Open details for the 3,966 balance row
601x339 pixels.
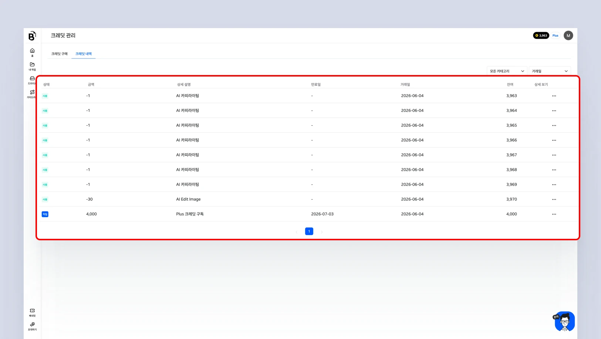554,140
